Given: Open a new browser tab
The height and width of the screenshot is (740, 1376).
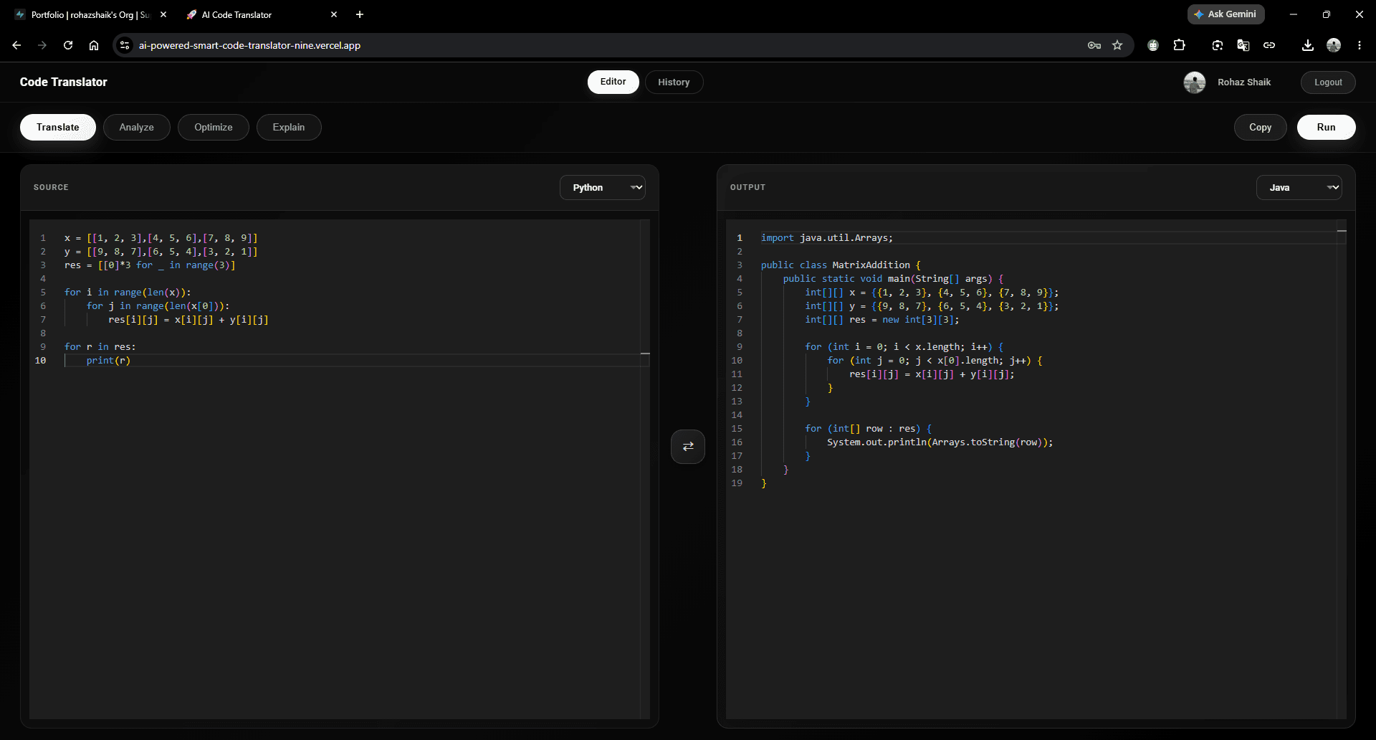Looking at the screenshot, I should coord(360,14).
